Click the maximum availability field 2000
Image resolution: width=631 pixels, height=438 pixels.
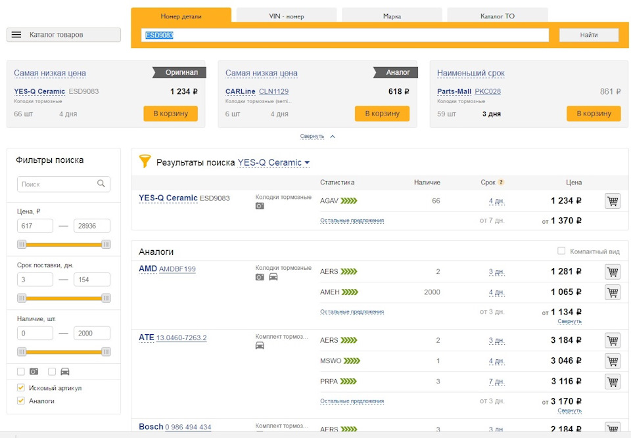[x=92, y=333]
